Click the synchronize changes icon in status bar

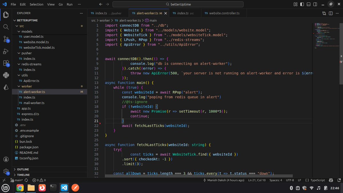[26, 180]
